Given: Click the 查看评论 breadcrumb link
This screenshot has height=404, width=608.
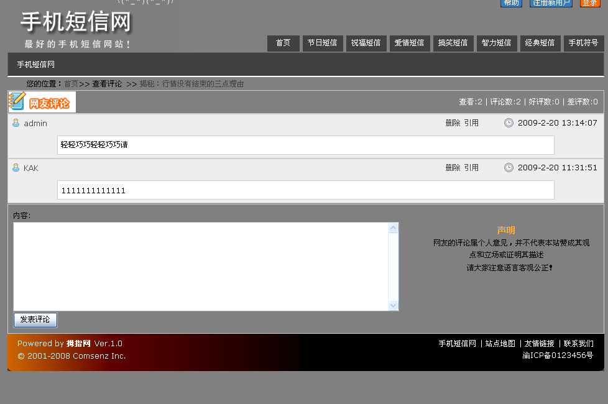Looking at the screenshot, I should click(x=107, y=84).
